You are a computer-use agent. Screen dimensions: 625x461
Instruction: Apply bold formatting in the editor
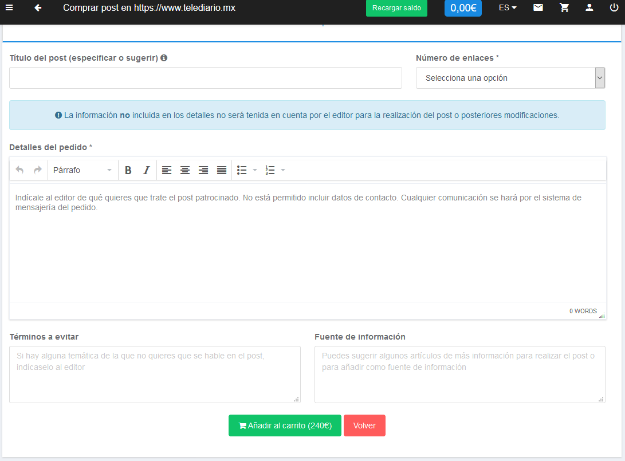[128, 170]
